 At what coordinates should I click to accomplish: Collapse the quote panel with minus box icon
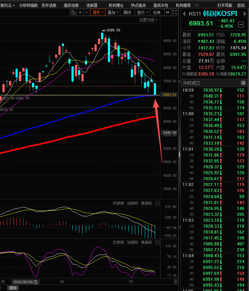tap(241, 24)
